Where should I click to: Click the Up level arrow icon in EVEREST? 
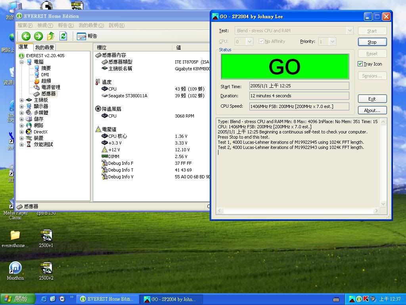[51, 36]
